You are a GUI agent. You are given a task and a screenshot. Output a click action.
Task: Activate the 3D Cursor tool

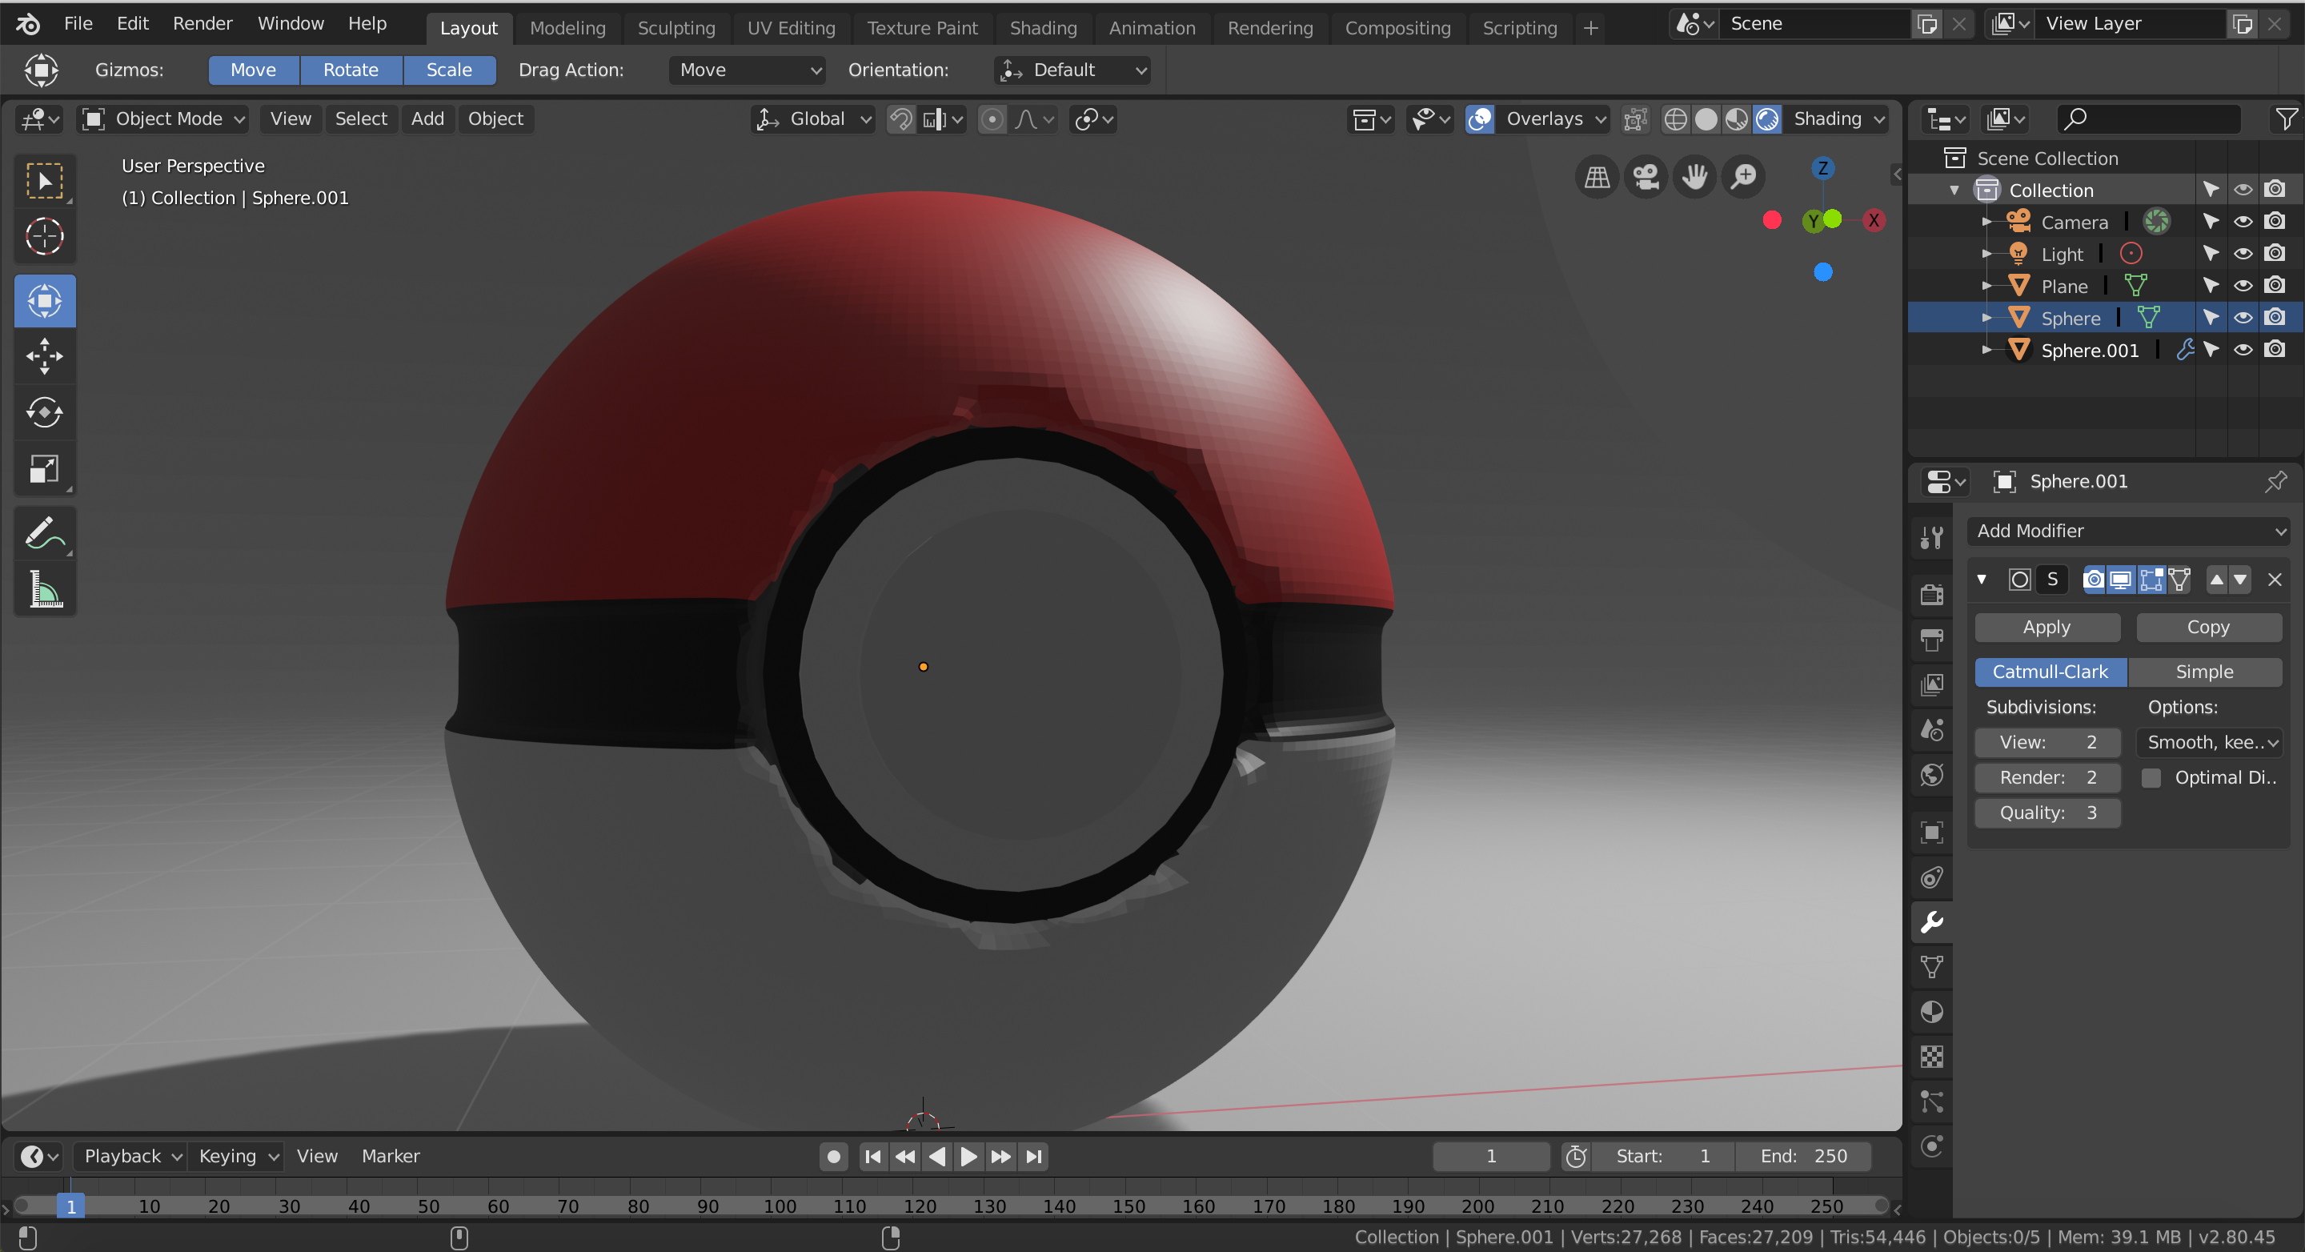(x=44, y=236)
